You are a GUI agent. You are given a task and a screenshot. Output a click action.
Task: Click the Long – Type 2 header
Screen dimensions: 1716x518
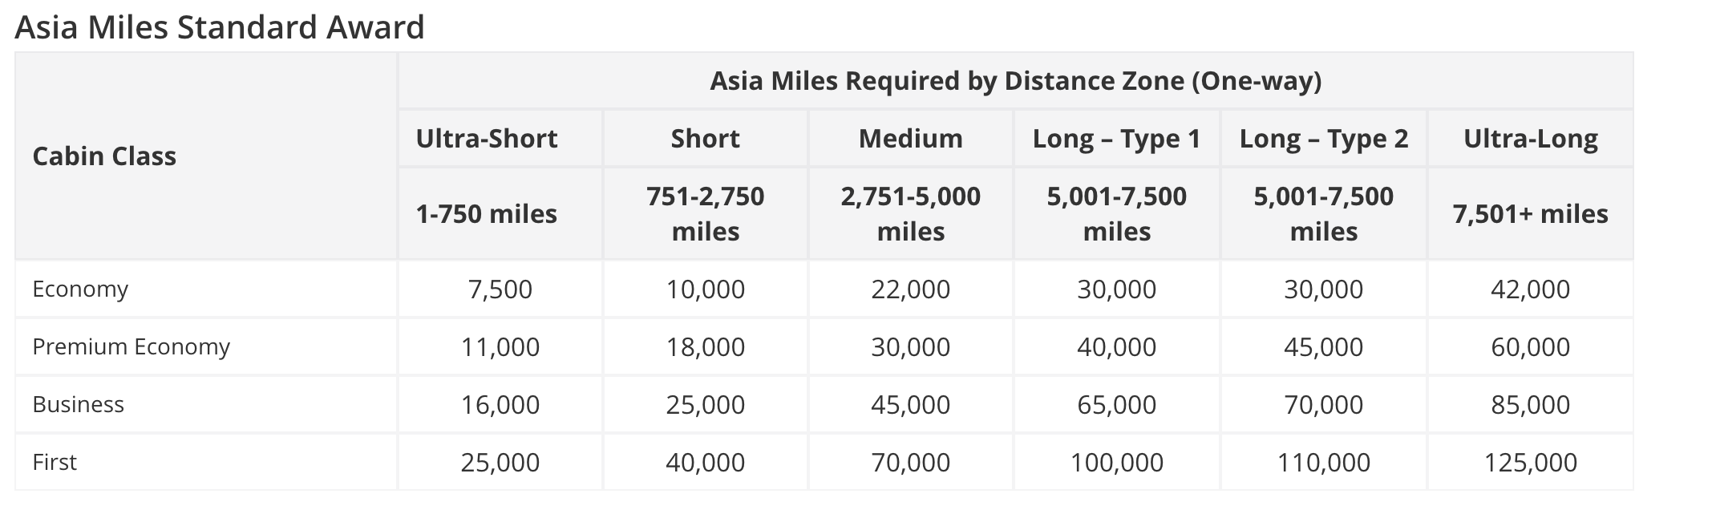pyautogui.click(x=1323, y=139)
